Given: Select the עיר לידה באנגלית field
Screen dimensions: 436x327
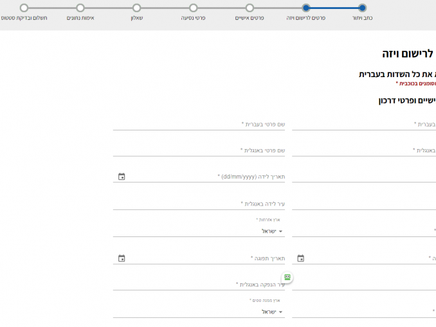Looking at the screenshot, I should 199,204.
